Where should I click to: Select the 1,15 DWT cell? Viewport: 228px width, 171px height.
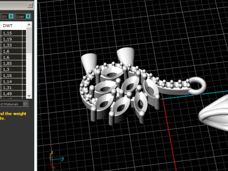[11, 33]
